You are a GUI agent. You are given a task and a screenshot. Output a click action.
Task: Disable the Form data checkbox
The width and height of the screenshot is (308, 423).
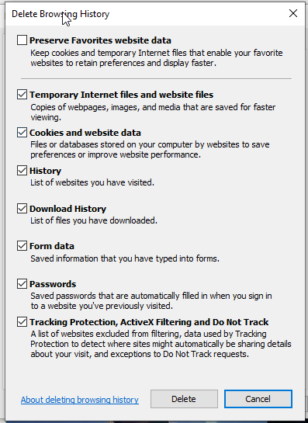tap(22, 246)
